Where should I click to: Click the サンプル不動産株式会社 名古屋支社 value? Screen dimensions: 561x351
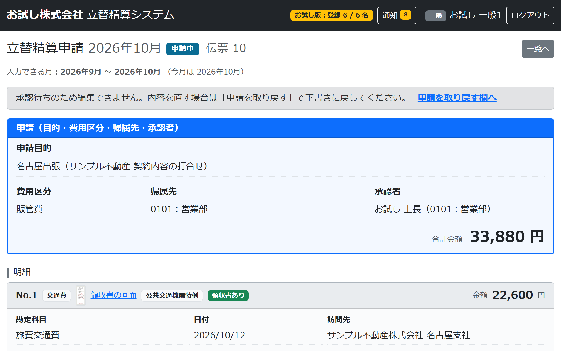point(399,335)
